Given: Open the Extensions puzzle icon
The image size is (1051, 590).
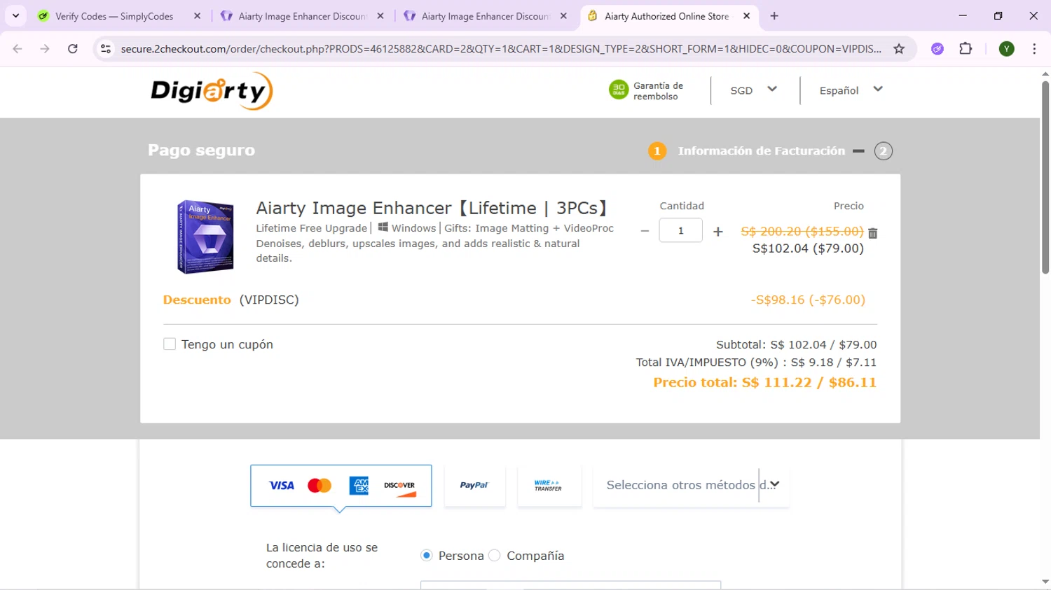Looking at the screenshot, I should pyautogui.click(x=966, y=49).
